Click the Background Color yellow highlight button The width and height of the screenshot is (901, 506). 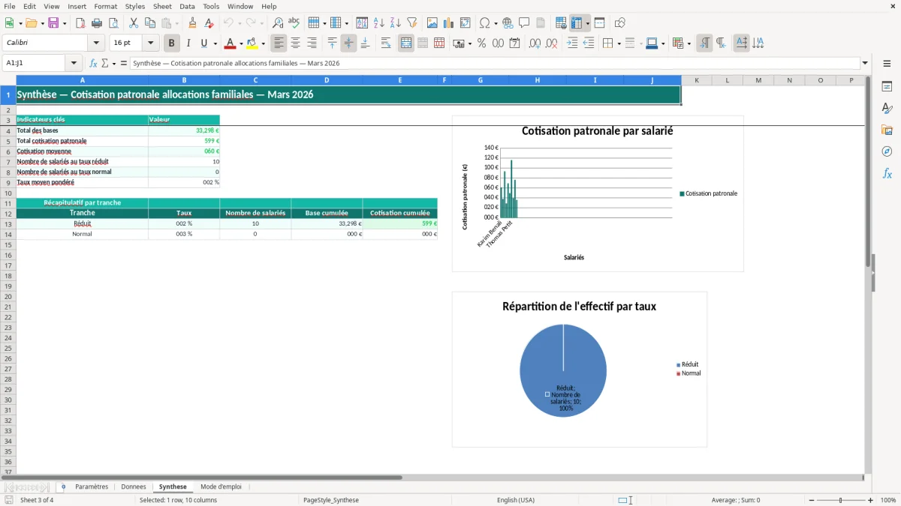252,43
